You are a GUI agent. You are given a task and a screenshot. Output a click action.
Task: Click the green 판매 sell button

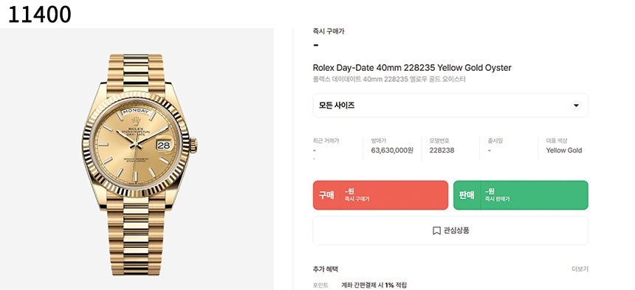click(x=521, y=195)
